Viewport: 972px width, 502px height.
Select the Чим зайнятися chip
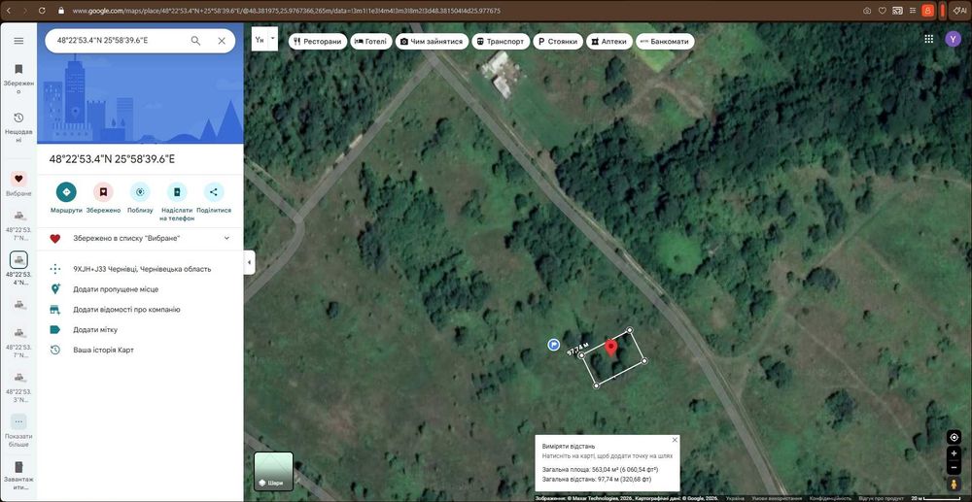pyautogui.click(x=432, y=42)
